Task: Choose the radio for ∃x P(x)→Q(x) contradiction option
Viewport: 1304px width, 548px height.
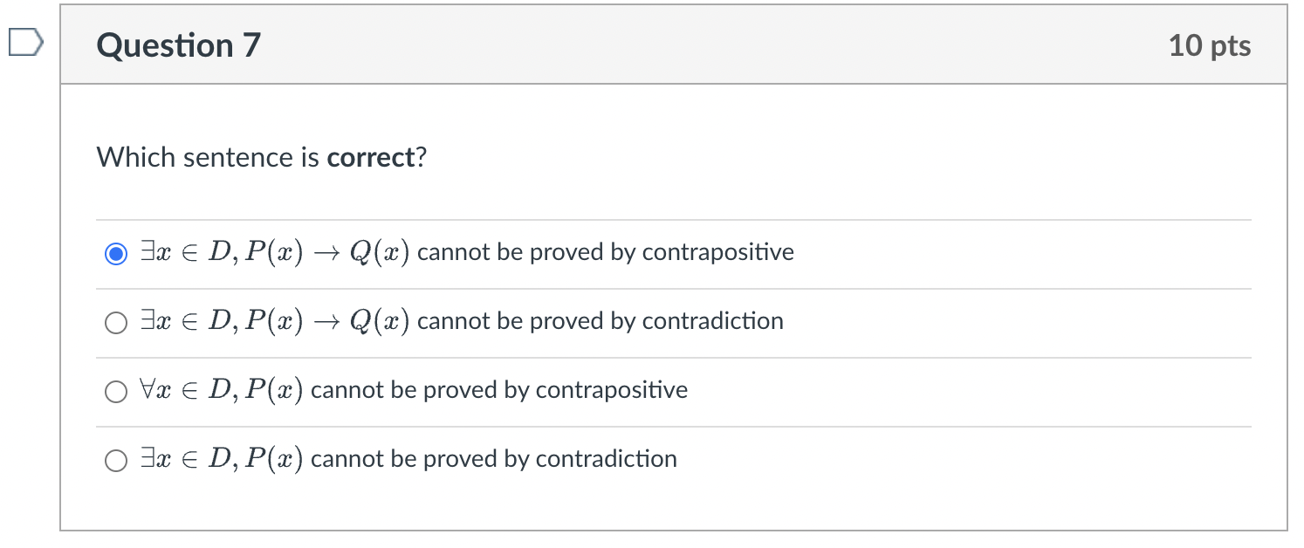Action: point(116,323)
